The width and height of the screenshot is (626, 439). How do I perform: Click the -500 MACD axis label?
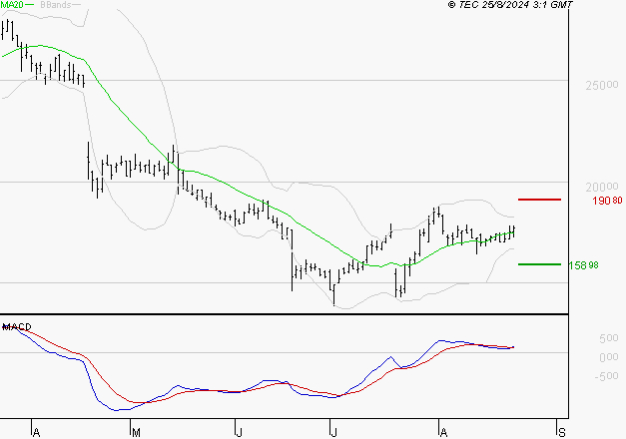pyautogui.click(x=606, y=376)
